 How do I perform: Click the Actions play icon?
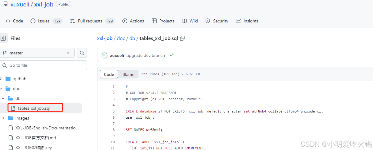[x=125, y=21]
